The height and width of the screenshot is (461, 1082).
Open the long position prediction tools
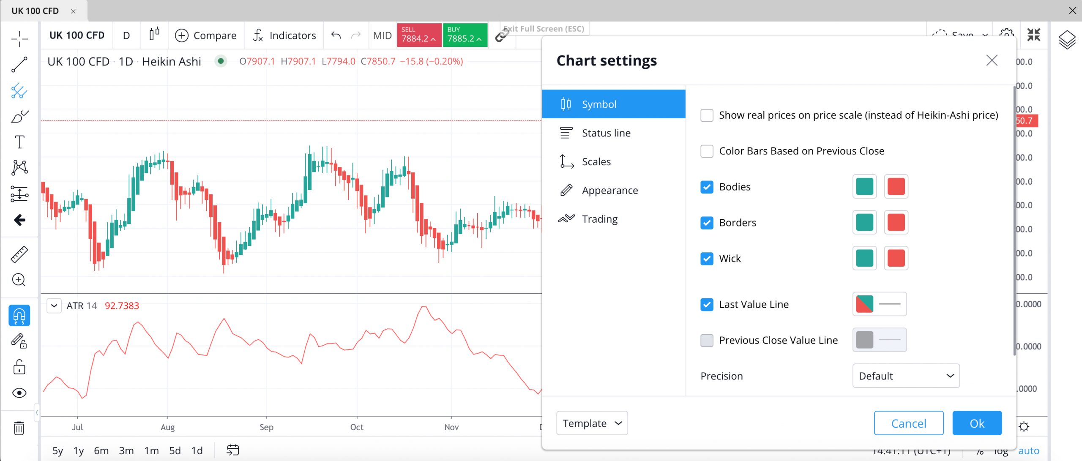19,194
